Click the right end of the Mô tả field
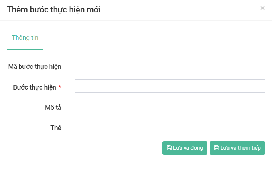Viewport: 272px width, 179px height. click(x=259, y=107)
